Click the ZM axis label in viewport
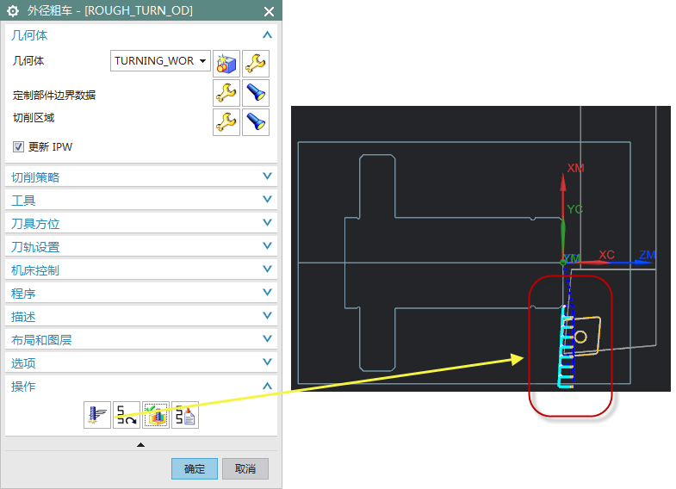 point(647,255)
